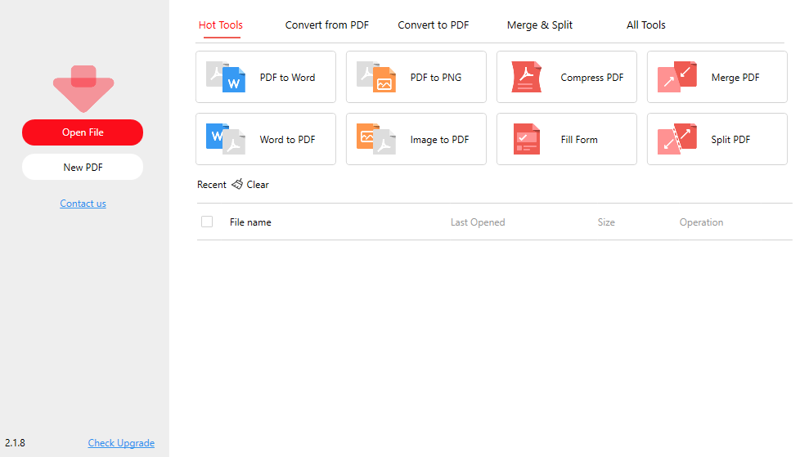Click Clear to empty recent files

coord(258,185)
